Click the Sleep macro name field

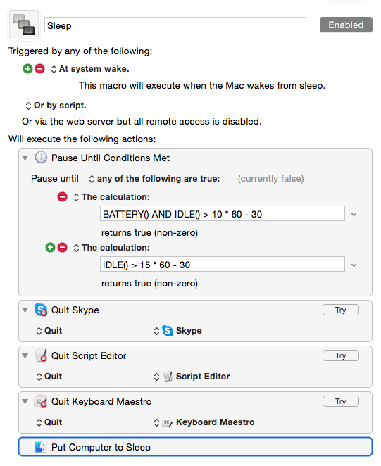click(175, 25)
